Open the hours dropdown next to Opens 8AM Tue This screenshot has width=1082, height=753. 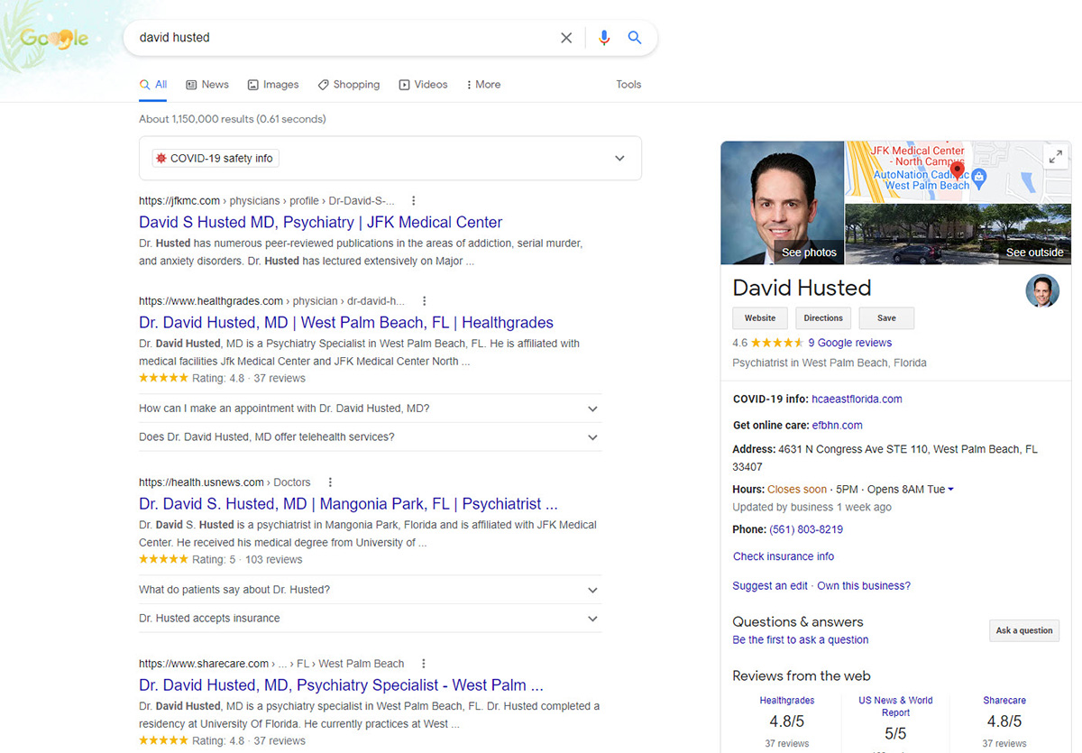click(951, 490)
